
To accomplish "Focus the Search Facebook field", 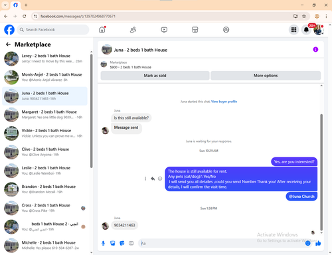I will tap(53, 30).
